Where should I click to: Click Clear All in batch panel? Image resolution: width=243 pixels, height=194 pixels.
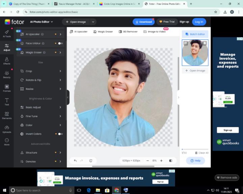[201, 153]
